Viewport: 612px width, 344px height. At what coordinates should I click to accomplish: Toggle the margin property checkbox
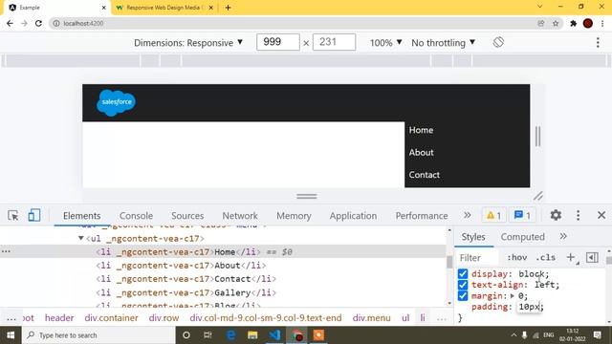[x=463, y=295]
